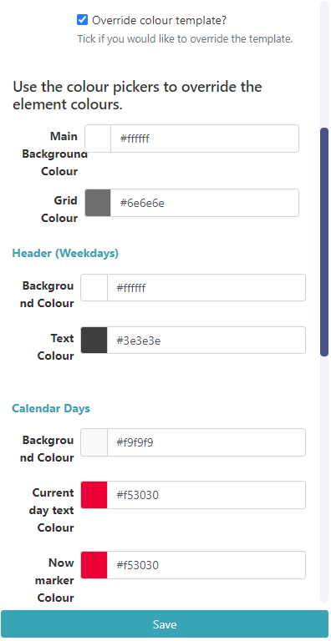Click the Override colour template label
331x641 pixels.
coord(160,20)
